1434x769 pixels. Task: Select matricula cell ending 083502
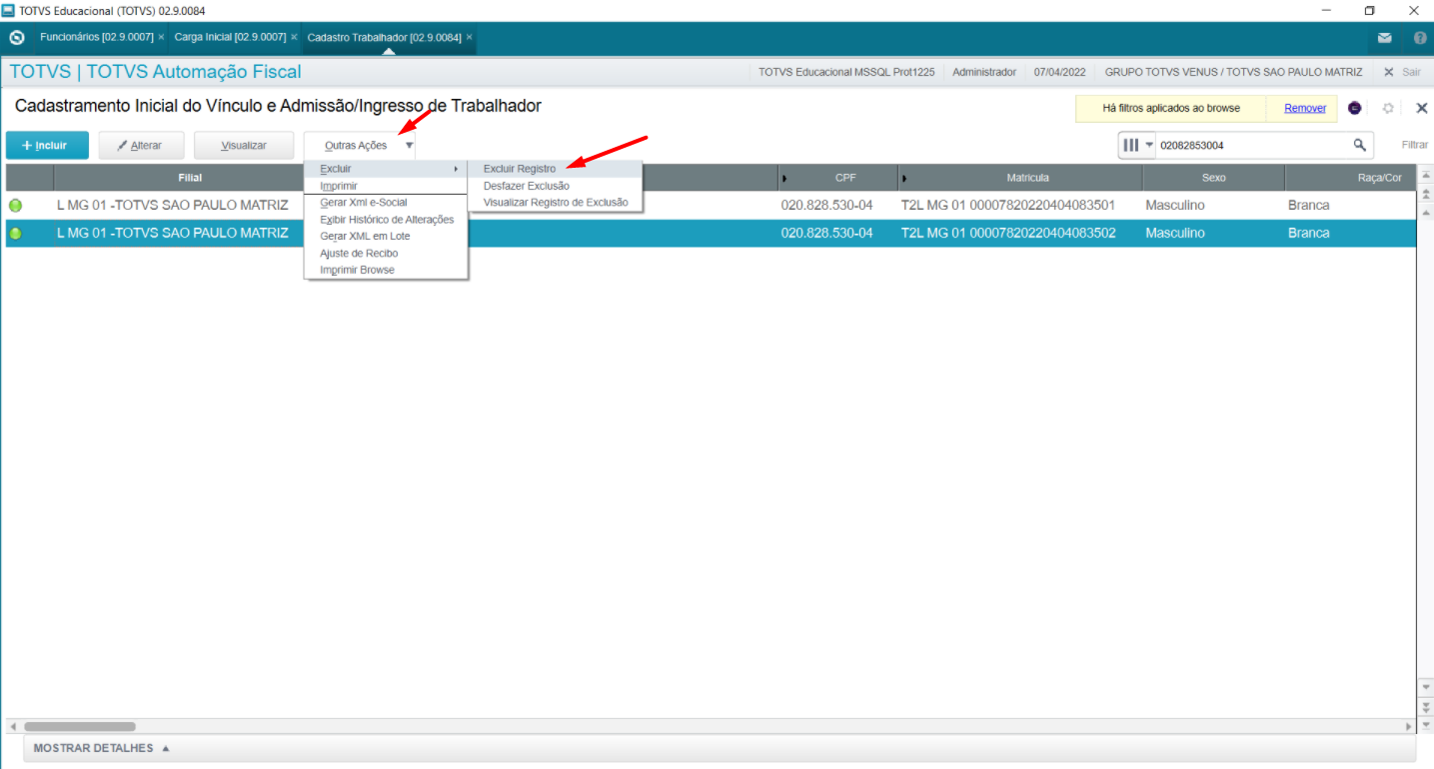(1008, 234)
